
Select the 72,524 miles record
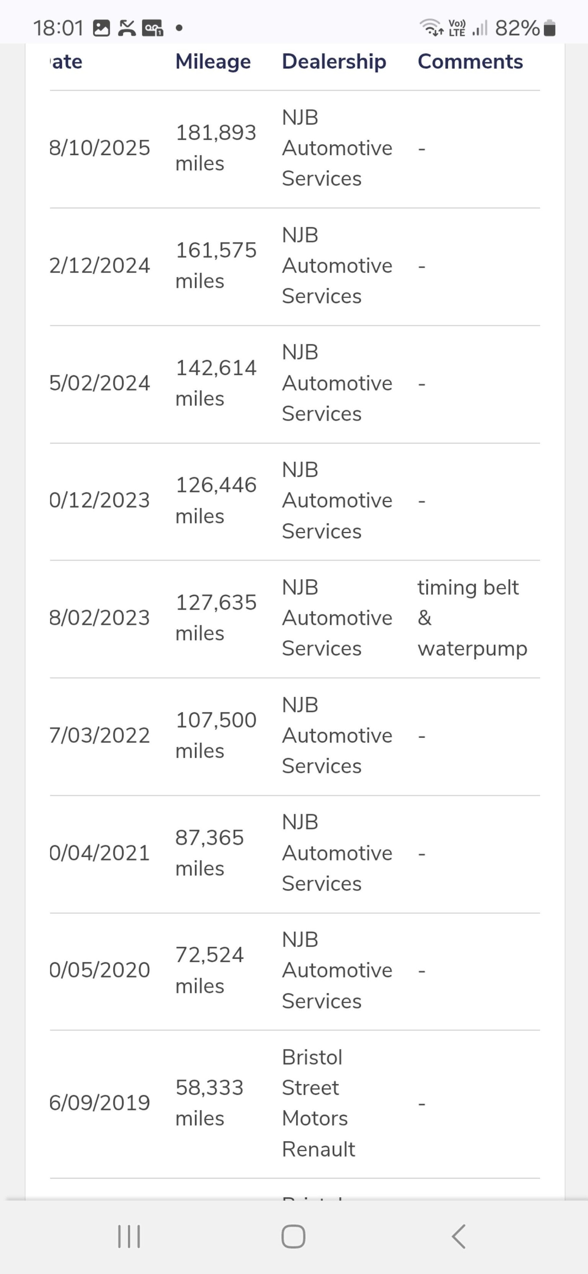(209, 970)
